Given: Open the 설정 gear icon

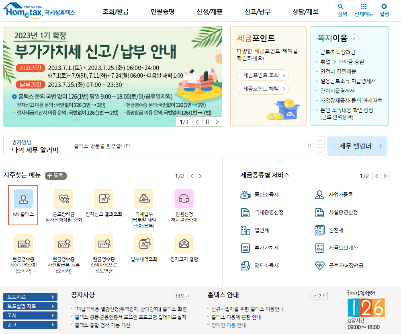Looking at the screenshot, I should pos(384,10).
